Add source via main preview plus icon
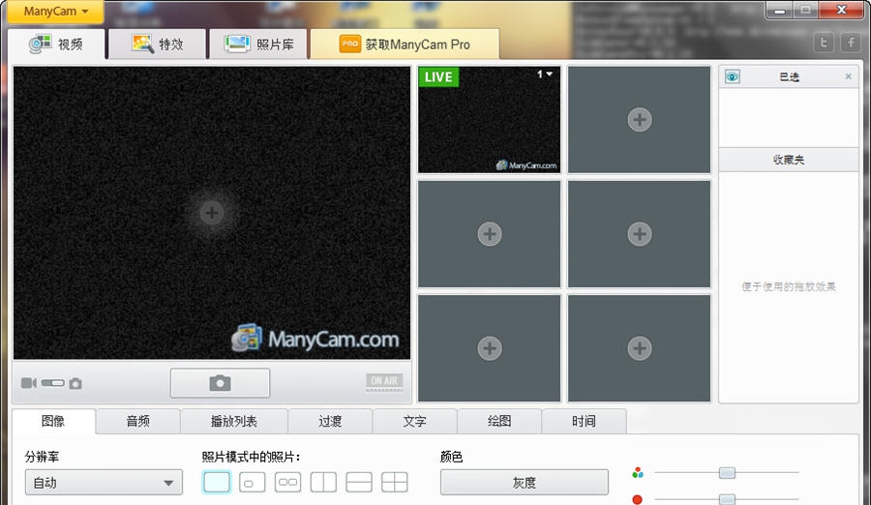The height and width of the screenshot is (505, 871). pos(211,212)
